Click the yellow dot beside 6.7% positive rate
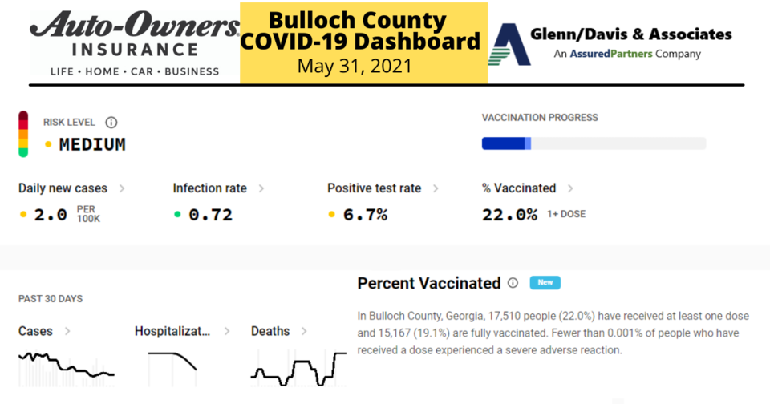Viewport: 770px width, 404px height. pyautogui.click(x=331, y=215)
